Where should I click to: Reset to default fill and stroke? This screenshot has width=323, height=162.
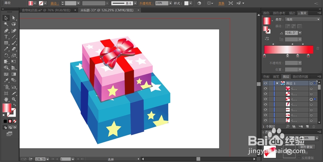tap(4, 115)
